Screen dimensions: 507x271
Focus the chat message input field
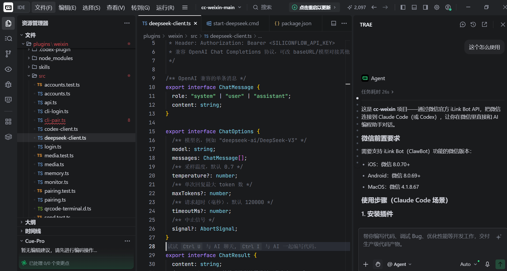(426, 240)
